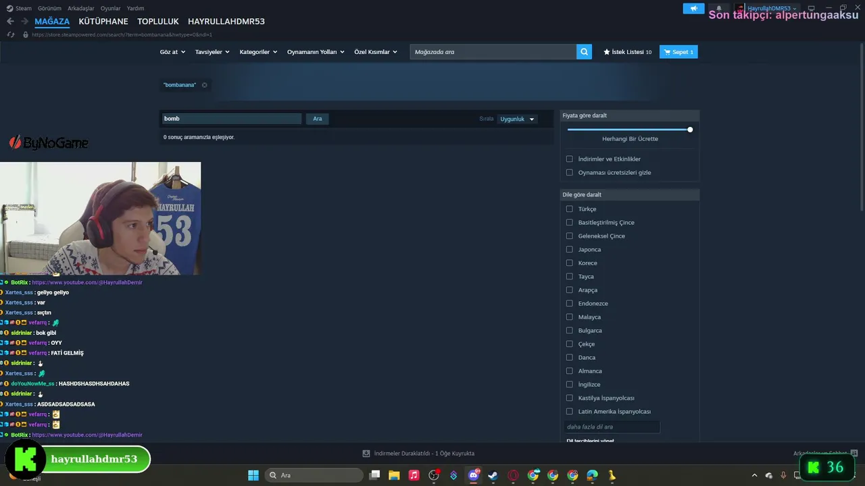Open Steam announcements megaphone button
The height and width of the screenshot is (486, 865).
693,8
